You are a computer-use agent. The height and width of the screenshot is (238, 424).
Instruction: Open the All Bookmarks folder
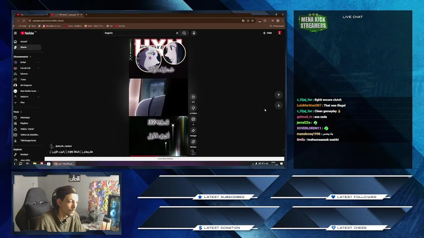coord(277,26)
